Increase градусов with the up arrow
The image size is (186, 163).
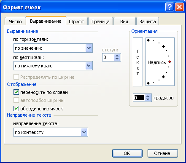point(148,96)
